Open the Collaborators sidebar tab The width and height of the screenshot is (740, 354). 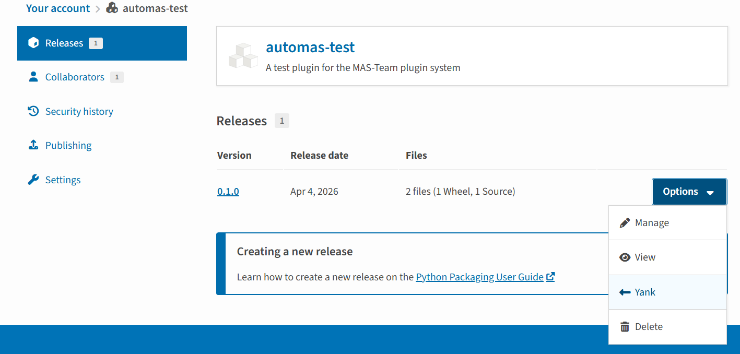[x=75, y=77]
